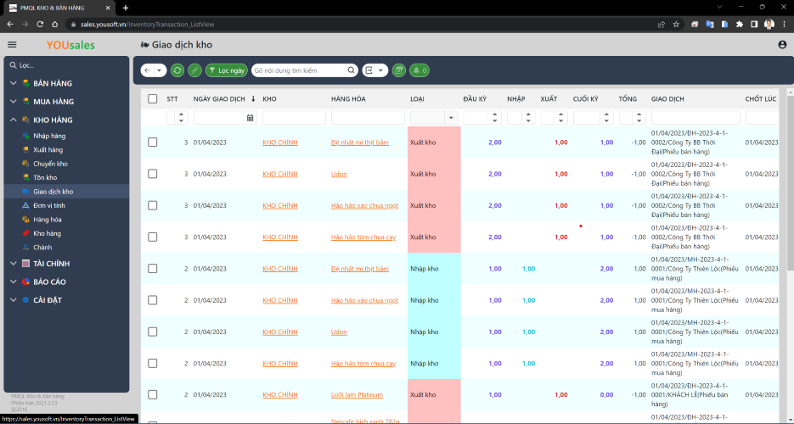
Task: Sort by NGÀY GIAO DỊCH column header
Action: click(219, 98)
